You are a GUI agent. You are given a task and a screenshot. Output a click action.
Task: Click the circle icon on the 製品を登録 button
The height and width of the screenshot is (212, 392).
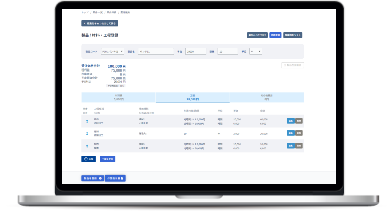pyautogui.click(x=100, y=178)
